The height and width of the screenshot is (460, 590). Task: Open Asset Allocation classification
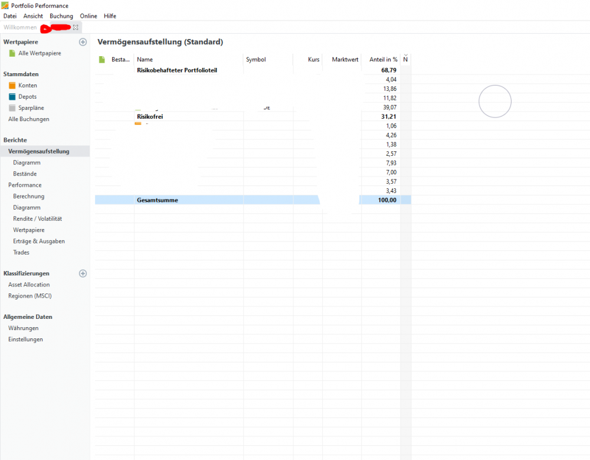point(29,285)
